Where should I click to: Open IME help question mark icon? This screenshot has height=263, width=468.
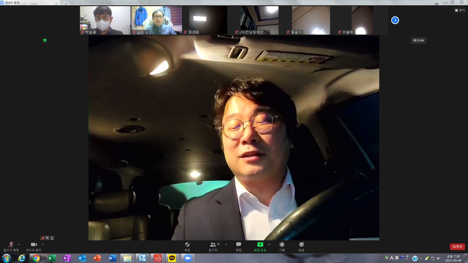coord(402,258)
